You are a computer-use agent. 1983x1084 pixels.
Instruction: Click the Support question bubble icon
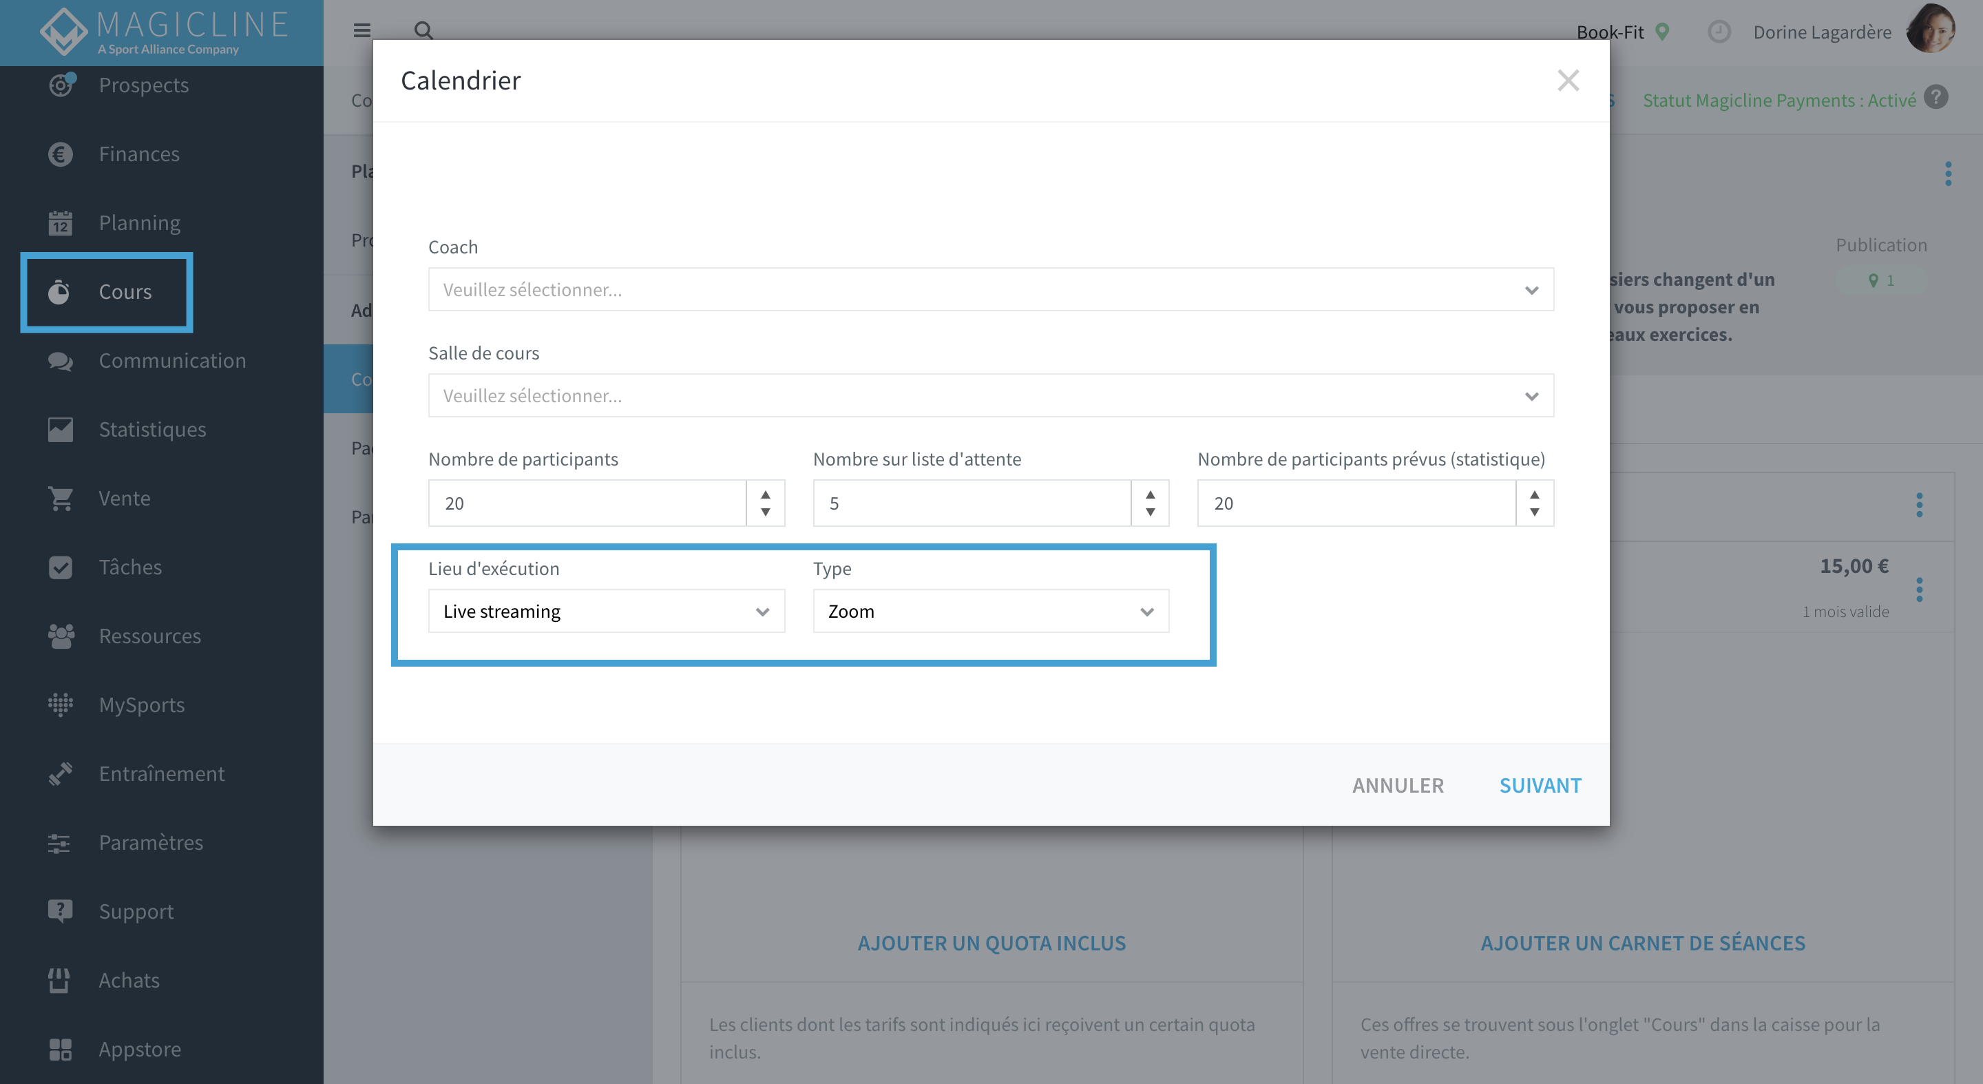[x=60, y=910]
